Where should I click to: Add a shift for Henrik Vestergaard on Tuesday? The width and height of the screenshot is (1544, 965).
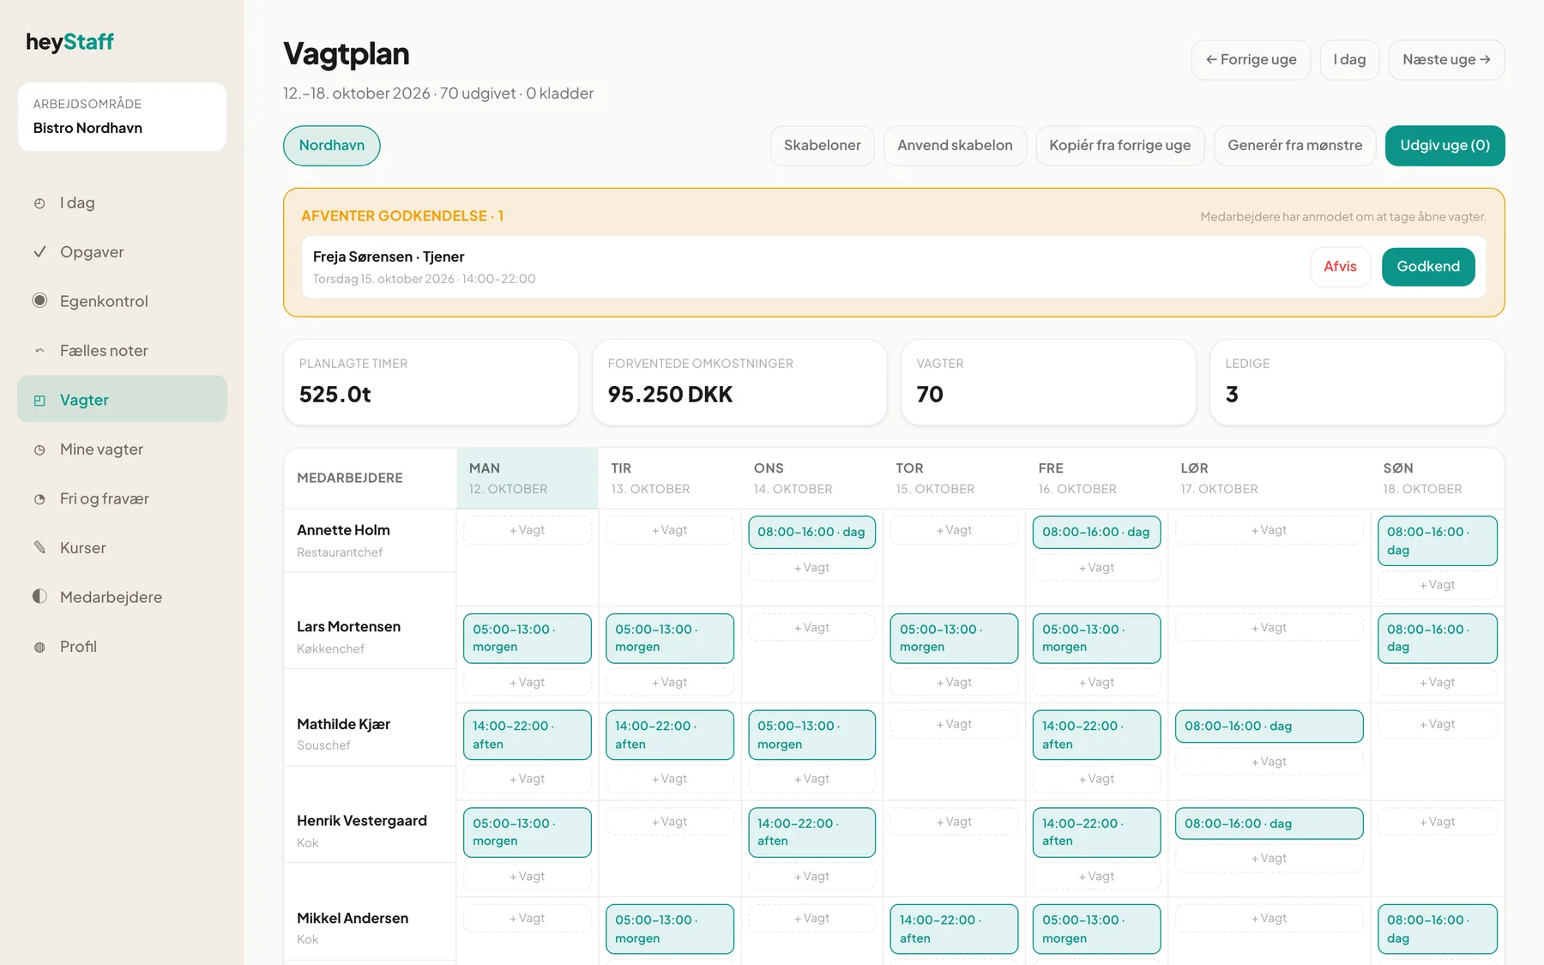(669, 822)
